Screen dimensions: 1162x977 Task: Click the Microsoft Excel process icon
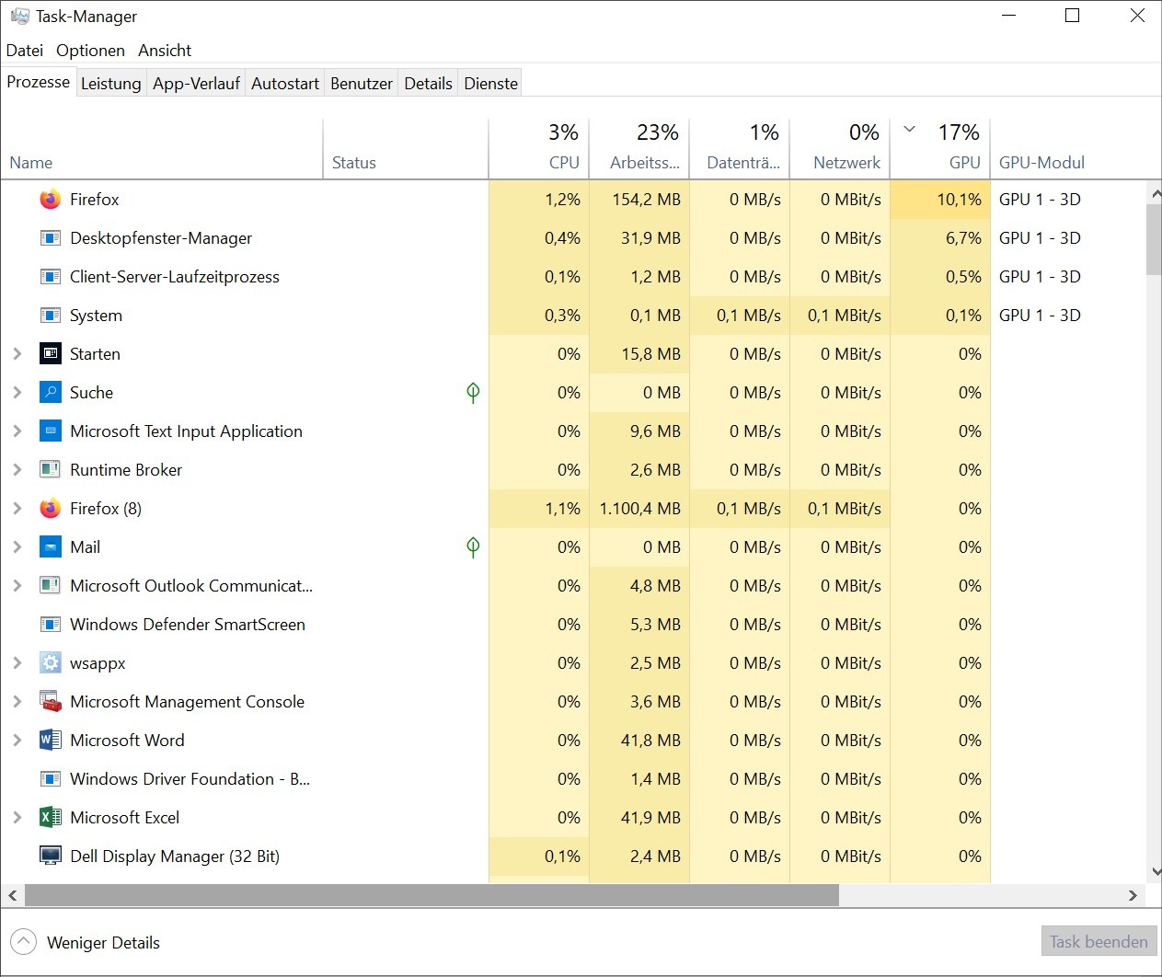[x=51, y=818]
